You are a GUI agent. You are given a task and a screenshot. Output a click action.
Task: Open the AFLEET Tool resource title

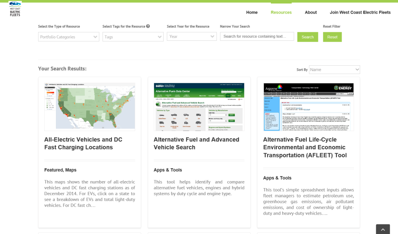tap(305, 147)
